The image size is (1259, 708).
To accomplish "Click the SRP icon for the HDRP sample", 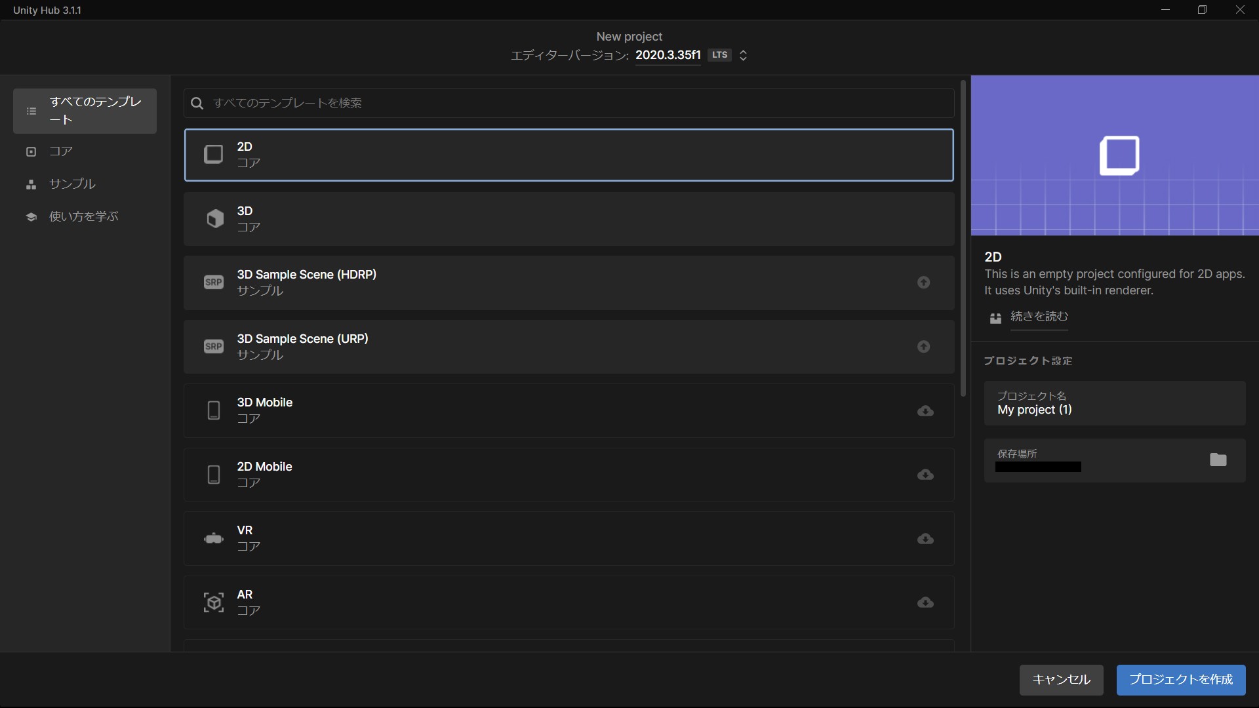I will click(x=214, y=283).
